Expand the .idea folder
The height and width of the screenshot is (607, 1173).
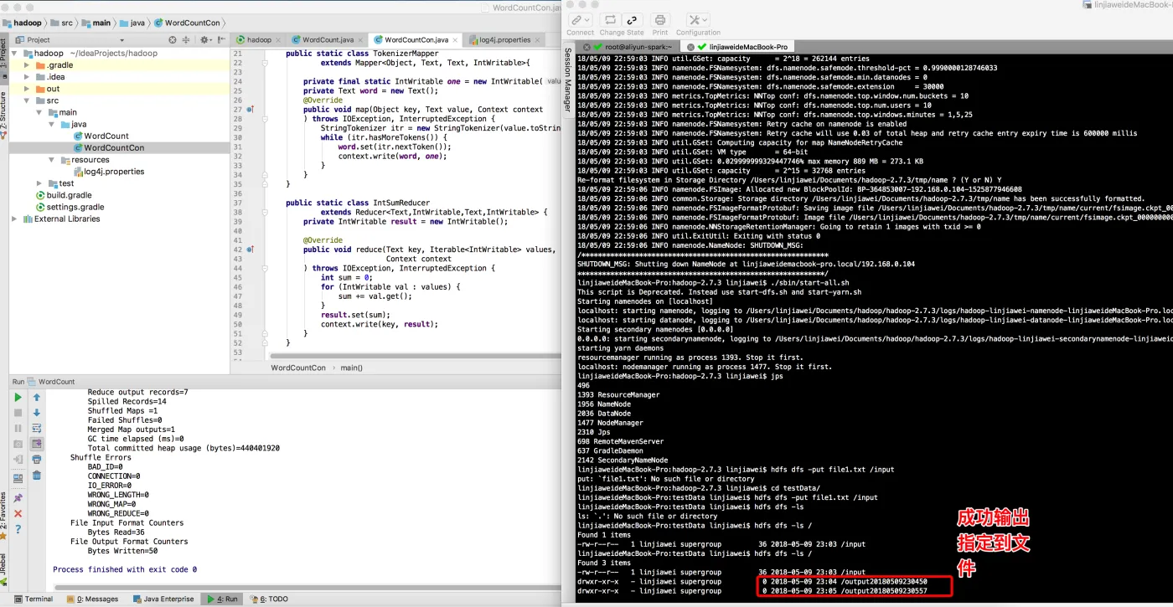click(x=27, y=76)
